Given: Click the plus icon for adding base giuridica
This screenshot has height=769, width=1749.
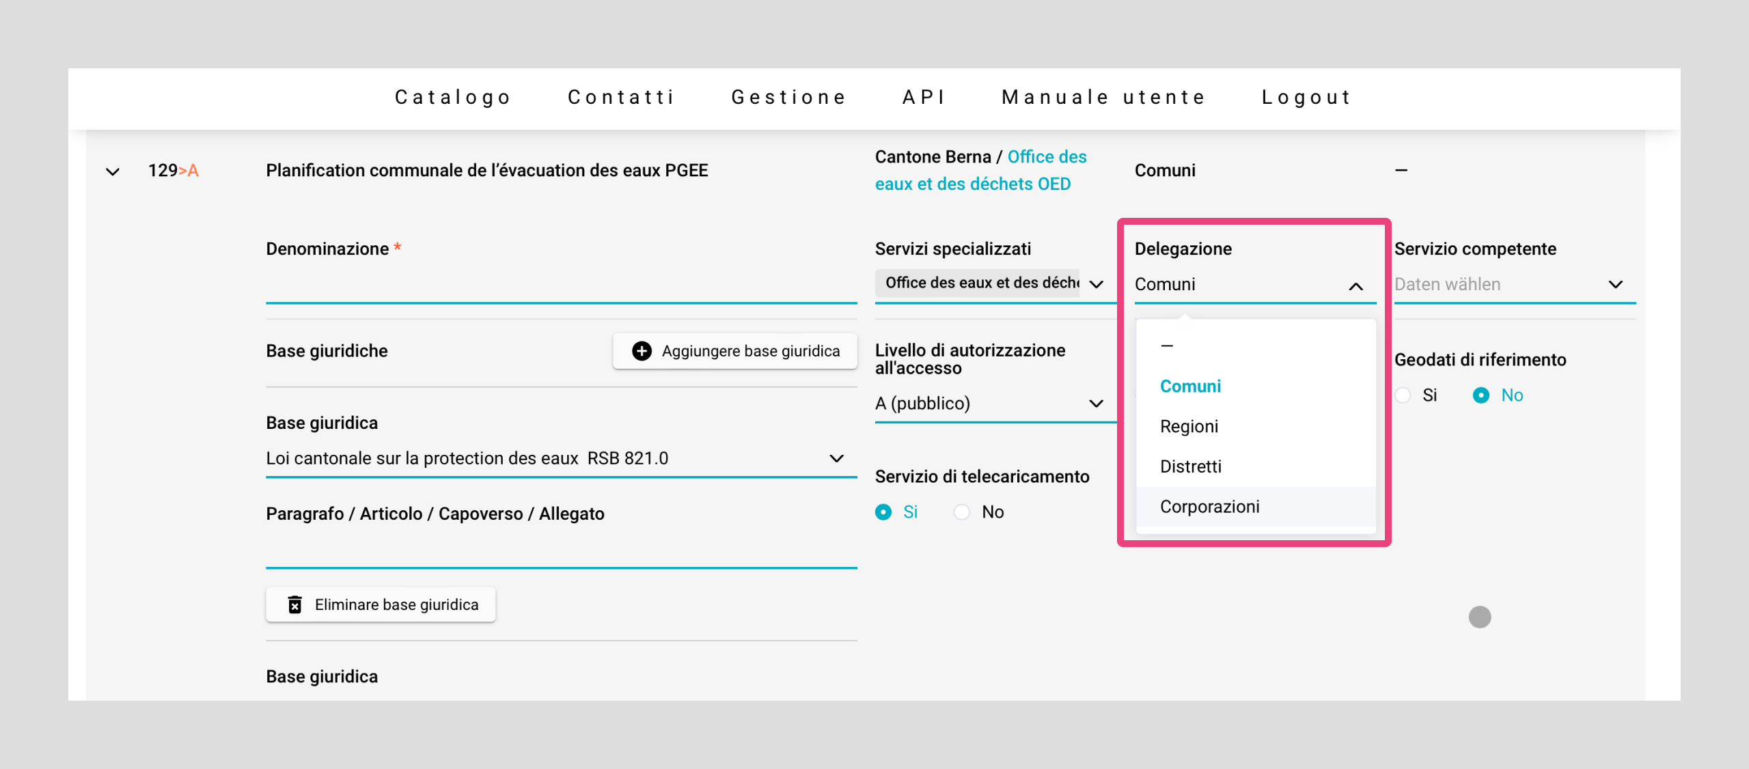Looking at the screenshot, I should pyautogui.click(x=642, y=351).
